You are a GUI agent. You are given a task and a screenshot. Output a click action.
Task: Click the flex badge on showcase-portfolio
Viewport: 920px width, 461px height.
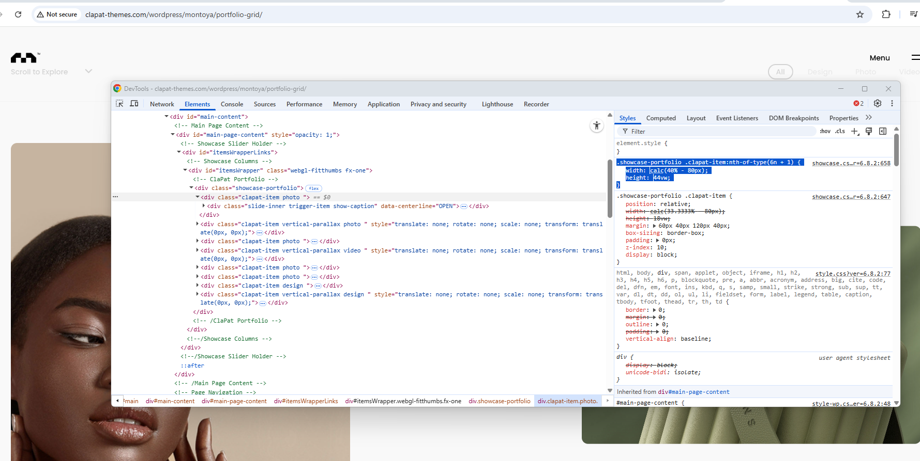(314, 188)
